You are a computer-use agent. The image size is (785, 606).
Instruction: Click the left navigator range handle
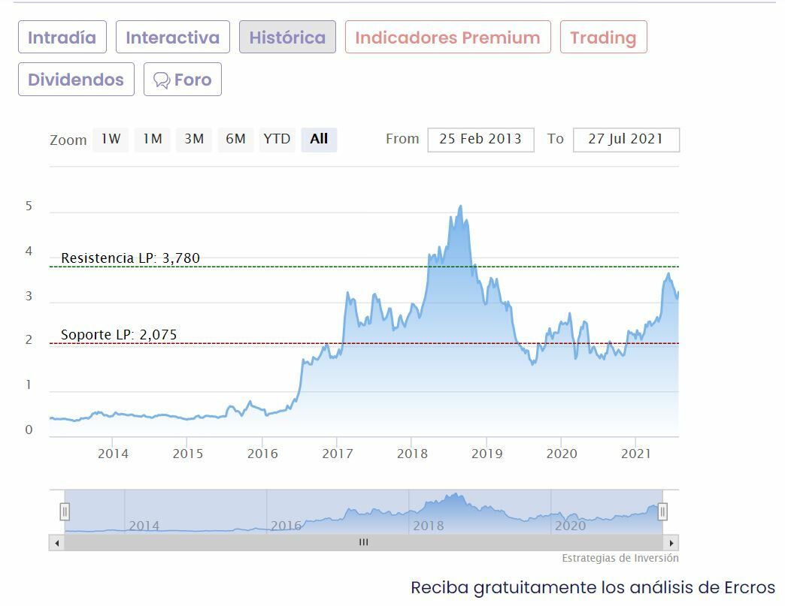click(65, 511)
